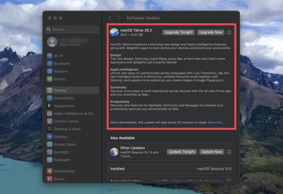Click the Apple Intelligence & Siri label

pyautogui.click(x=74, y=113)
